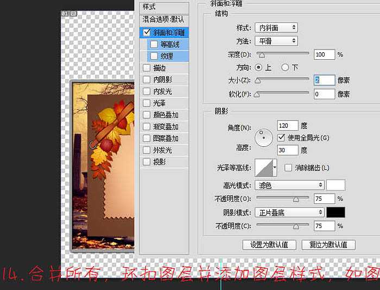This screenshot has width=380, height=290.
Task: Click the angle dial control
Action: click(x=264, y=138)
